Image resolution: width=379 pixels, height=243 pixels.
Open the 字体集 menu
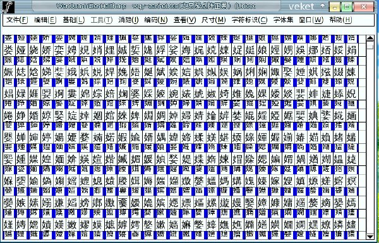[283, 20]
